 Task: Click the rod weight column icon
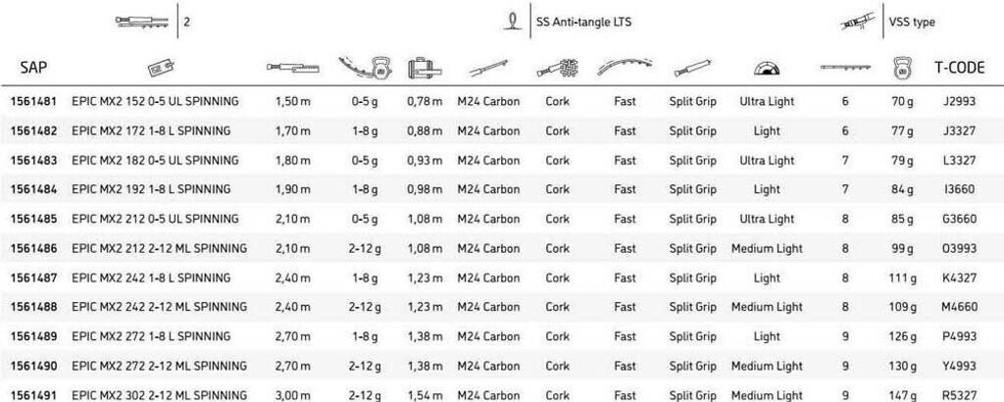pos(902,68)
